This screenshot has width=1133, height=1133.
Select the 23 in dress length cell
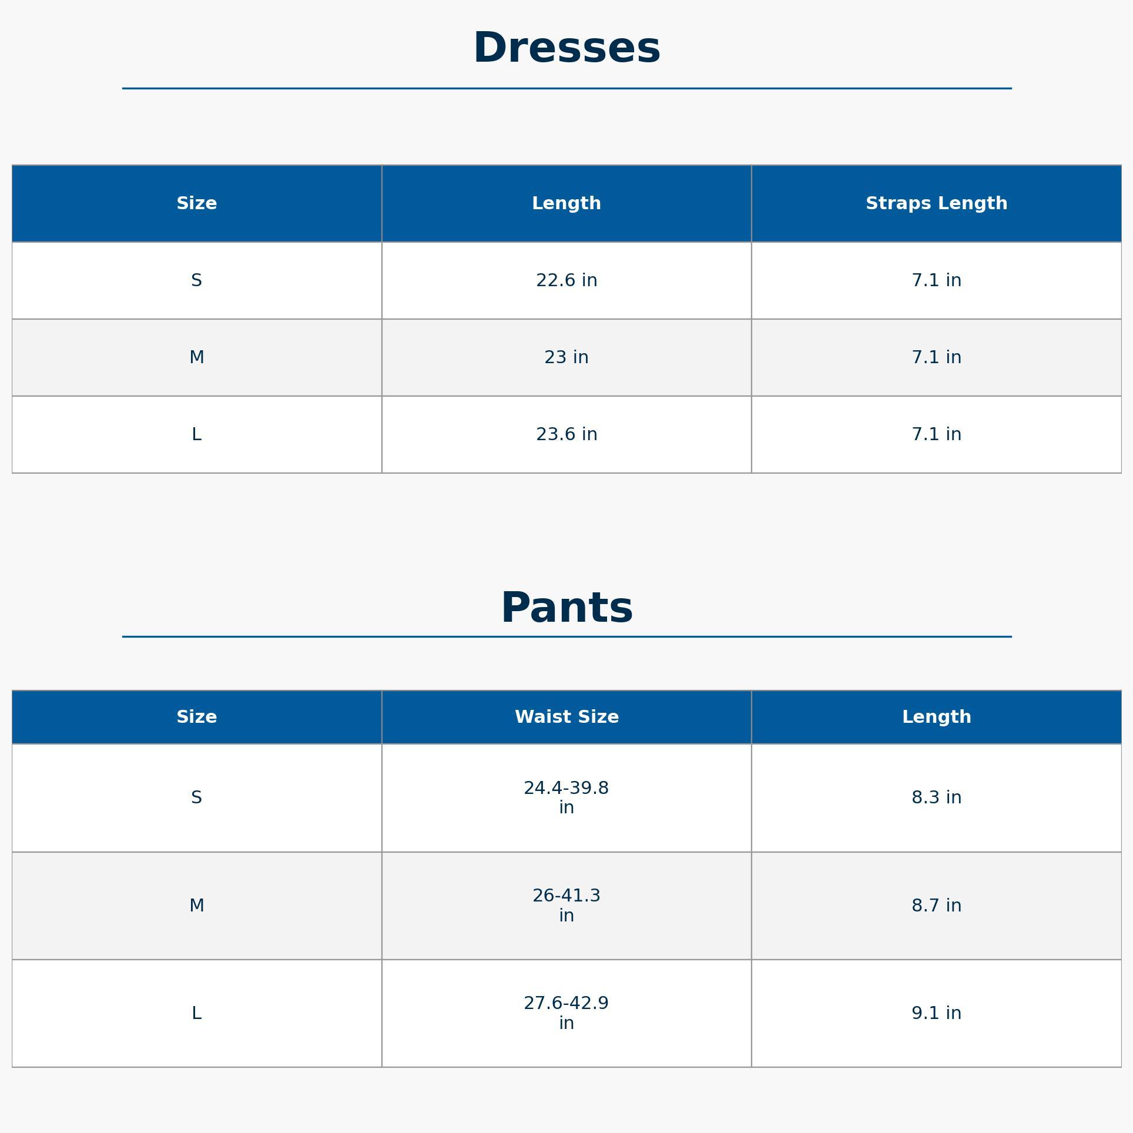click(x=566, y=357)
